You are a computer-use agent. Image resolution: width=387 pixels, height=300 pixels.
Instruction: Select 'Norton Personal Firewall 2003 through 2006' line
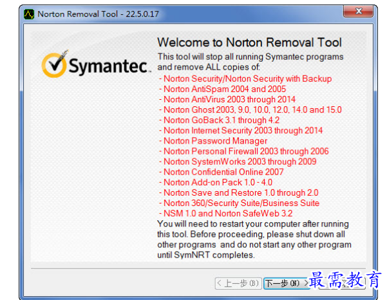(x=244, y=151)
